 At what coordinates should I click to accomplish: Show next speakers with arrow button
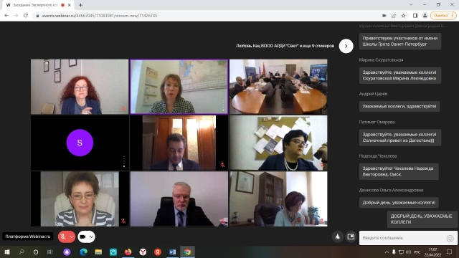point(346,46)
